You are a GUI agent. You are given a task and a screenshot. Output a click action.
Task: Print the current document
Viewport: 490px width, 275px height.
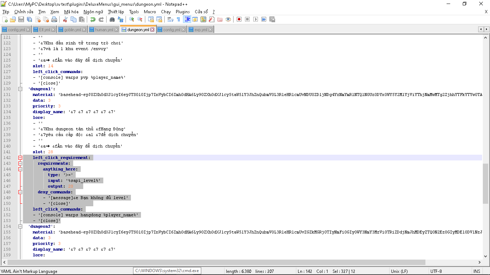(54, 19)
